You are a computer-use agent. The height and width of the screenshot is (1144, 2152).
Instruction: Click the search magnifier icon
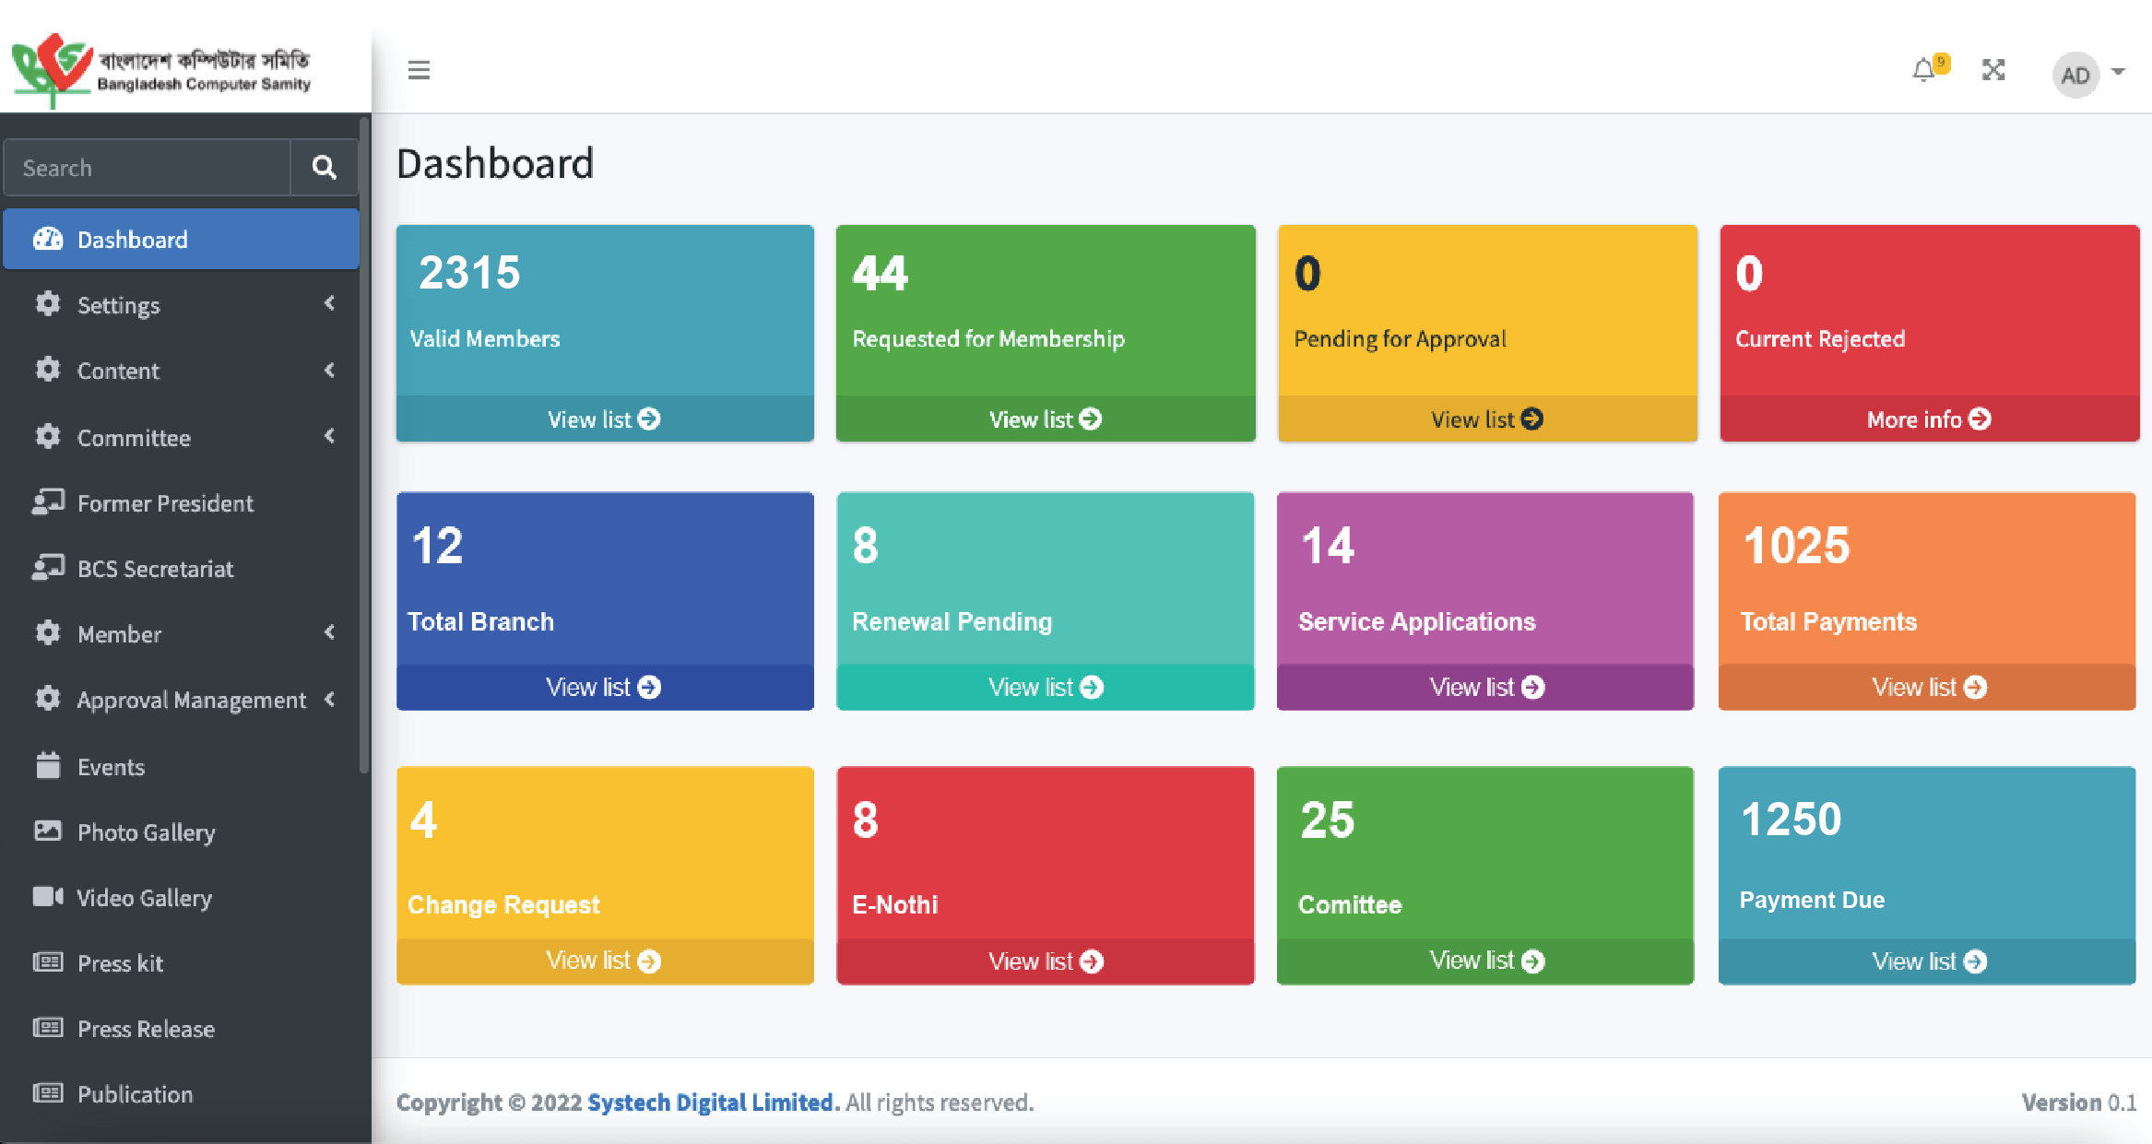tap(324, 167)
